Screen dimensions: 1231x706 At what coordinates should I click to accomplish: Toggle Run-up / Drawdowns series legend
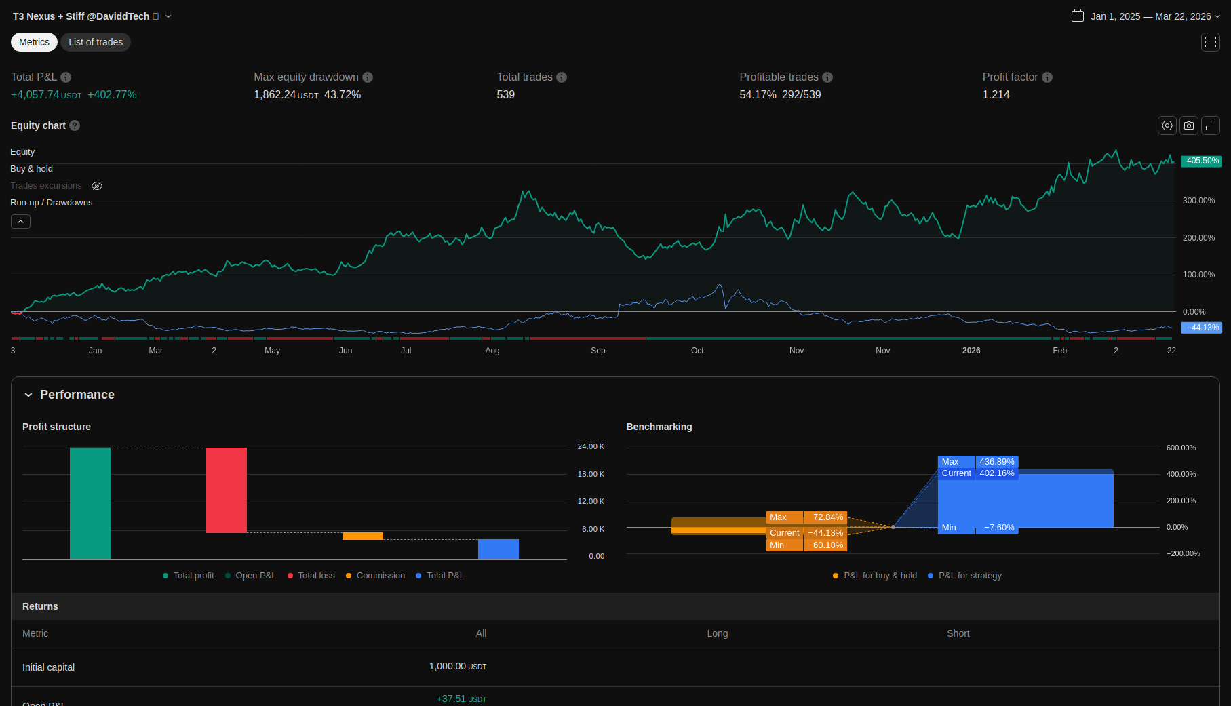tap(51, 203)
